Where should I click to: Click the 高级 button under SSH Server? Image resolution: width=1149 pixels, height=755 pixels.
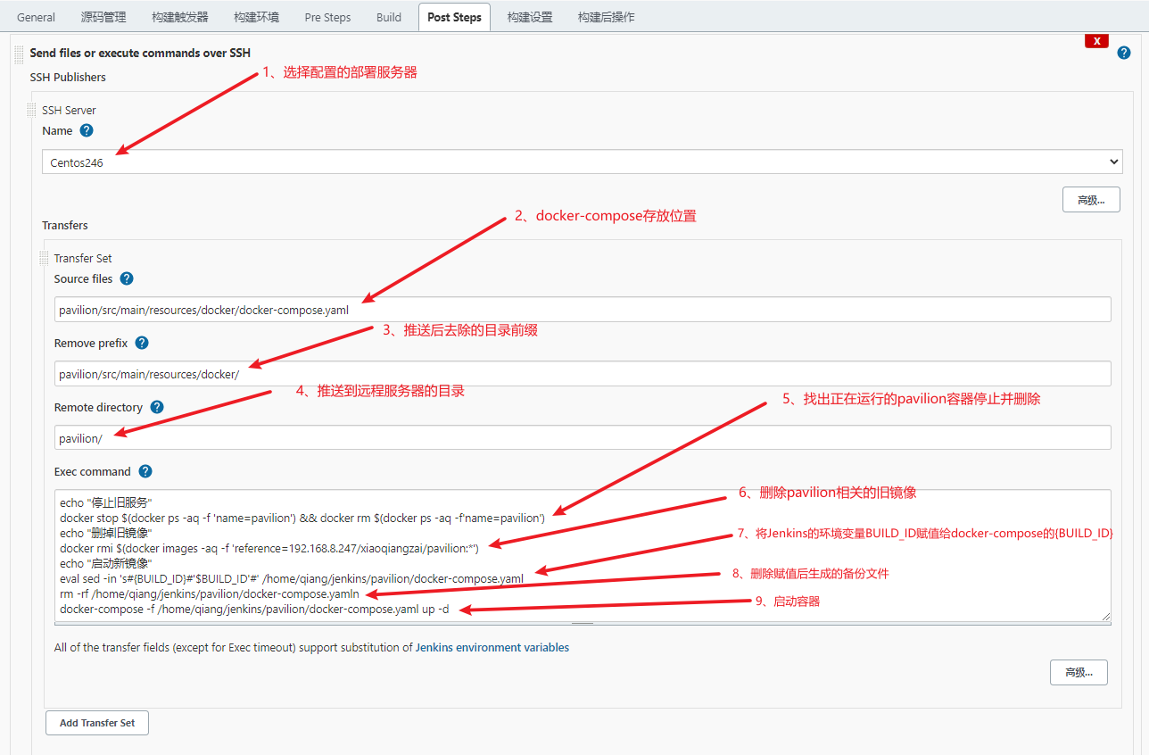point(1091,200)
